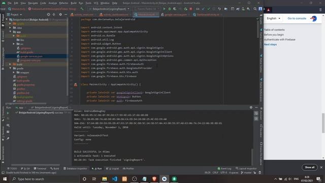Open Brave browser from taskbar

tap(154, 179)
